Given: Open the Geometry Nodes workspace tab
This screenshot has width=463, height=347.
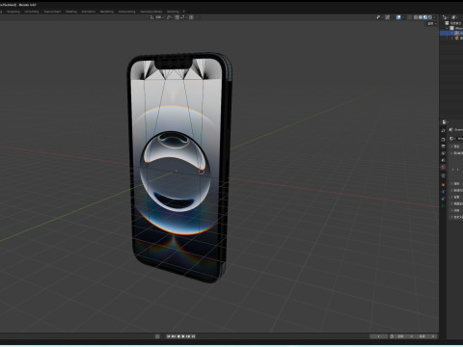Looking at the screenshot, I should [151, 12].
